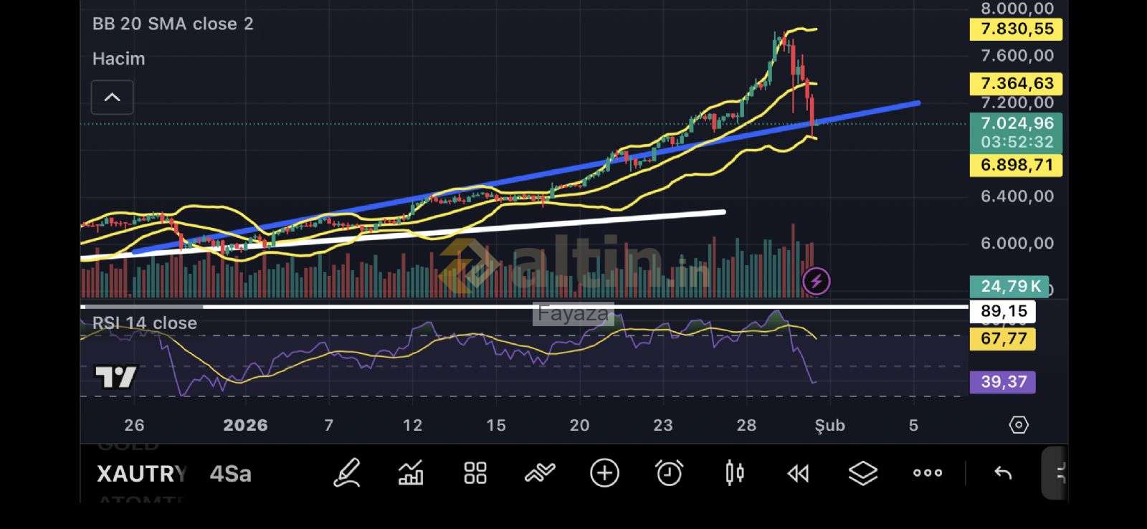Tap the circled plus icon

pyautogui.click(x=604, y=473)
